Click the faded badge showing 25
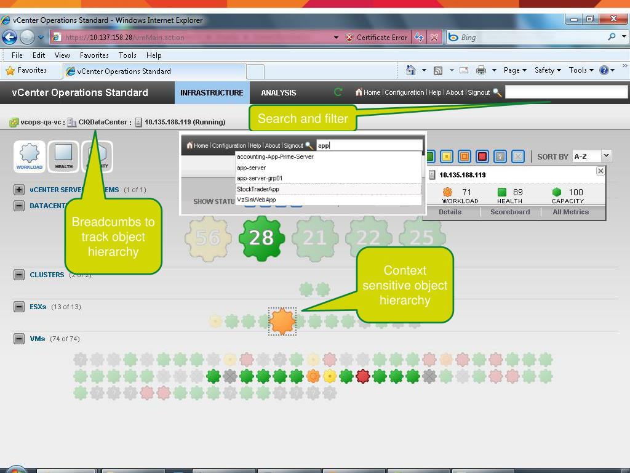The width and height of the screenshot is (630, 473). pyautogui.click(x=422, y=238)
